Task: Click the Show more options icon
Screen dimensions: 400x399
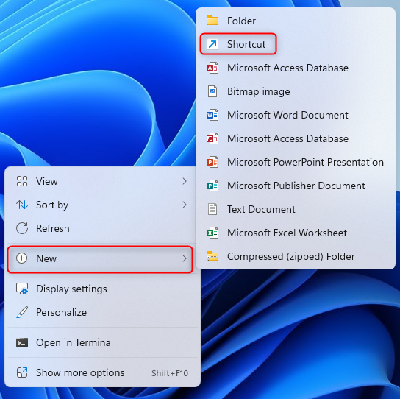Action: pos(22,372)
